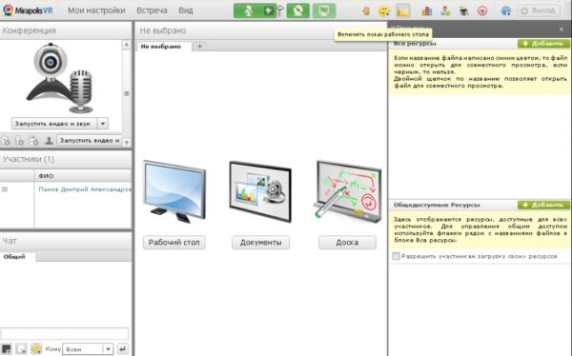Click the Документы button
The width and height of the screenshot is (572, 356).
tap(260, 243)
